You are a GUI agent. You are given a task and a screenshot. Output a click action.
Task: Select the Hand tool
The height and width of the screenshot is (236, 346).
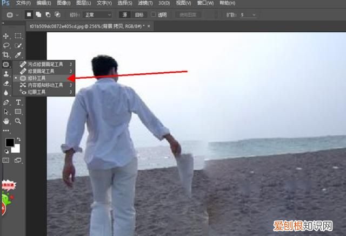click(x=6, y=121)
